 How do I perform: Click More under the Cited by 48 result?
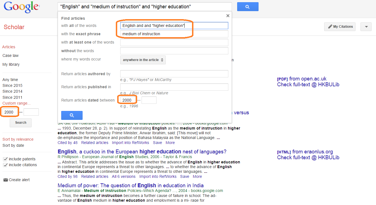170,143
